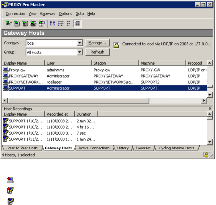Toggle the details view toolbar button
The height and width of the screenshot is (205, 216).
pyautogui.click(x=77, y=24)
